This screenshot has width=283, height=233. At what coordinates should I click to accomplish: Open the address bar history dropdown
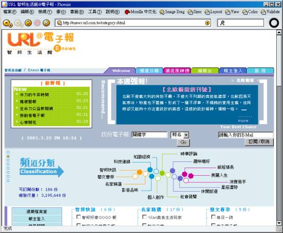click(x=207, y=23)
